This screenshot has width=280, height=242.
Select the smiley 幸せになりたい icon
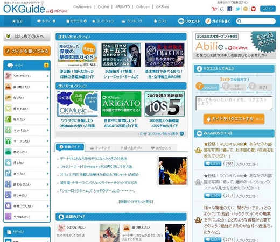[x=8, y=206]
